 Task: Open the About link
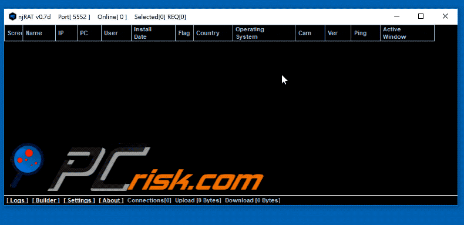pos(111,200)
